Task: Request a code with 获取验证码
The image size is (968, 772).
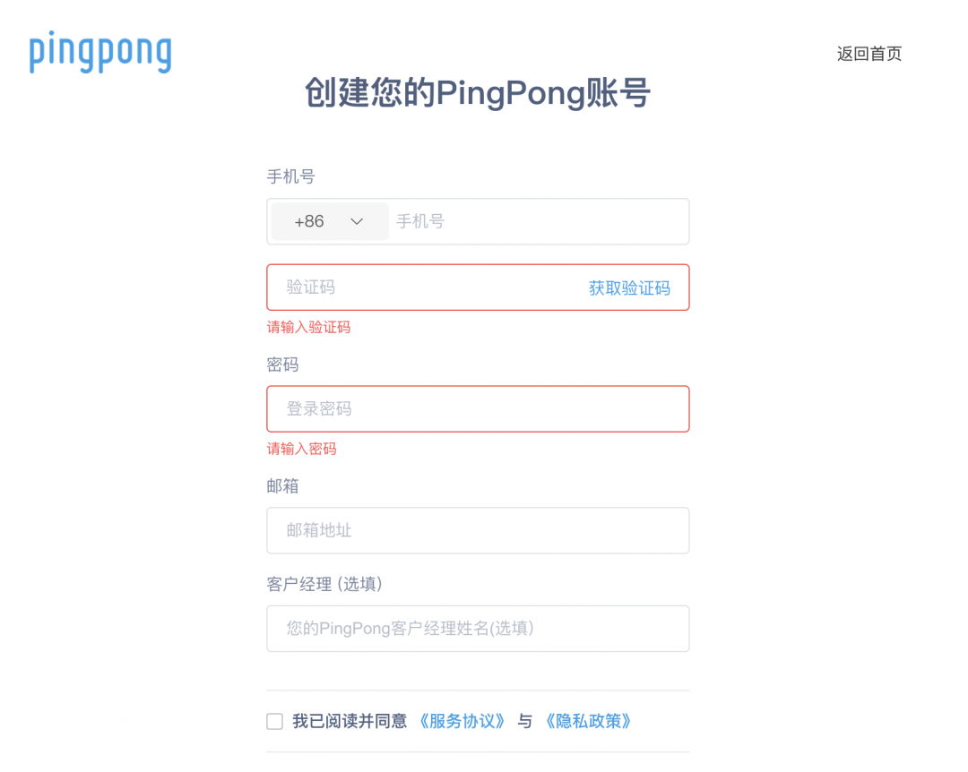Action: (x=629, y=287)
